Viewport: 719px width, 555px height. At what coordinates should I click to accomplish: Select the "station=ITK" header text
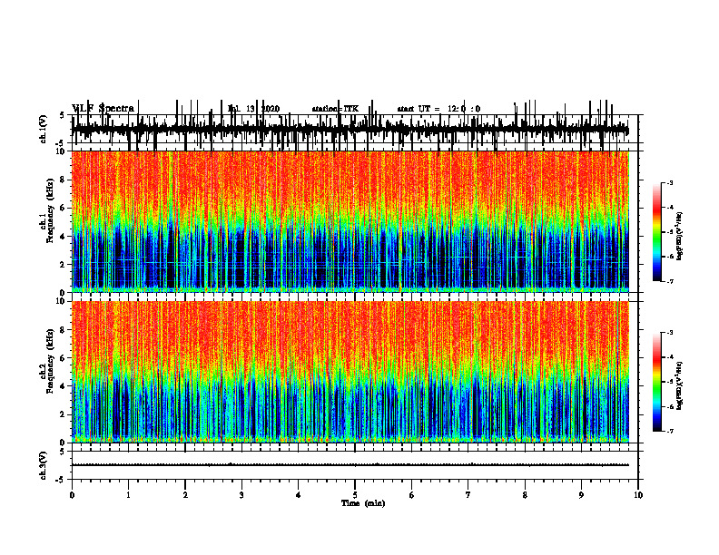(x=335, y=109)
